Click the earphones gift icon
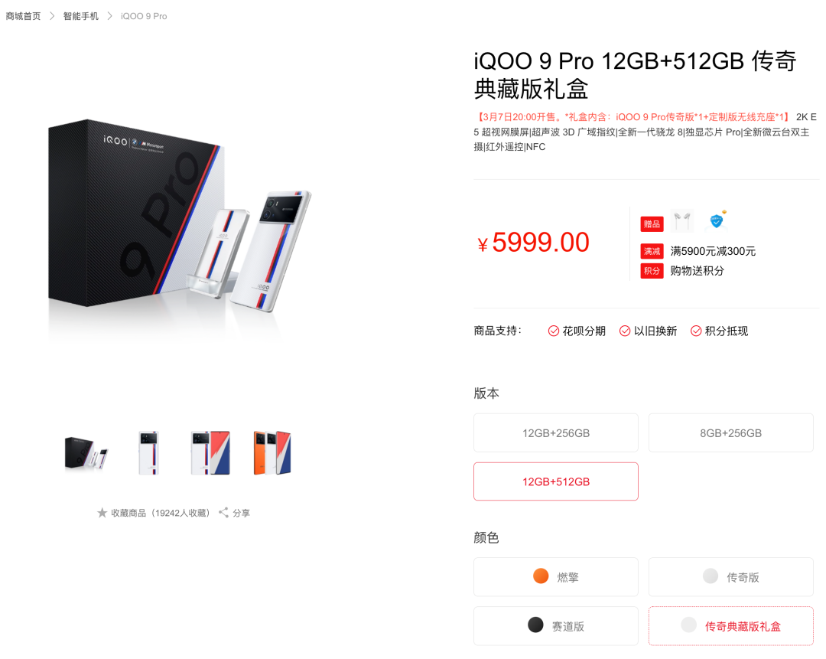The width and height of the screenshot is (826, 659). pyautogui.click(x=682, y=221)
